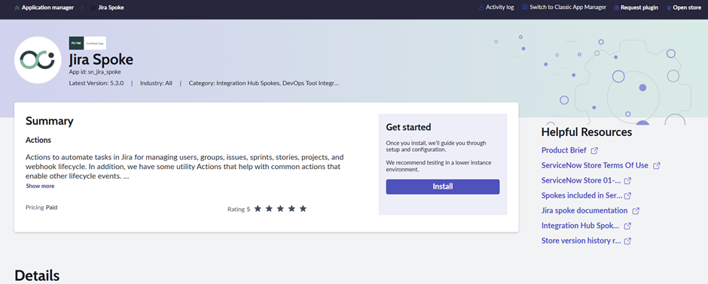Image resolution: width=708 pixels, height=284 pixels.
Task: Click the Helpful Resources heading
Action: click(x=587, y=132)
